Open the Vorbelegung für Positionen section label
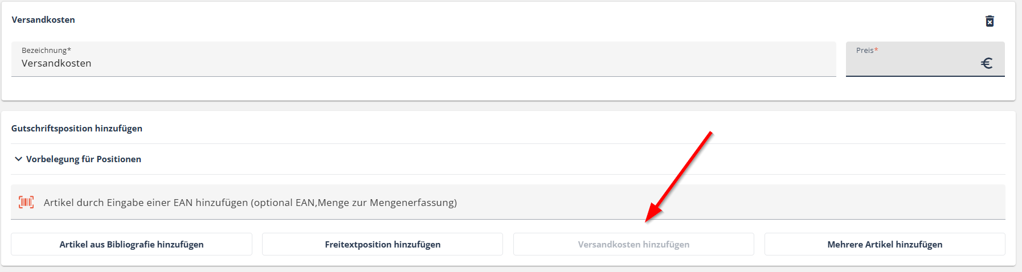1022x272 pixels. pos(84,159)
